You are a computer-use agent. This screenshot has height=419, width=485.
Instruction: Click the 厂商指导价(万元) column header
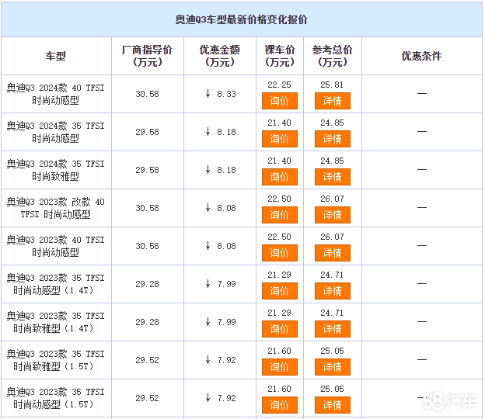(147, 56)
